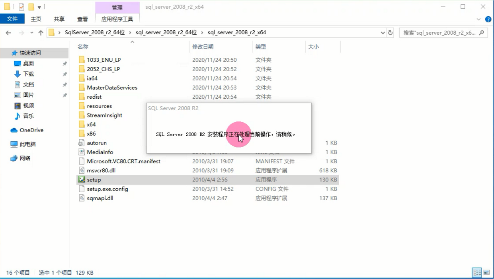Open 网络 in the navigation pane

click(20, 158)
